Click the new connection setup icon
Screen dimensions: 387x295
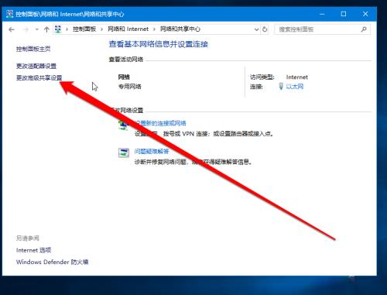[x=123, y=125]
